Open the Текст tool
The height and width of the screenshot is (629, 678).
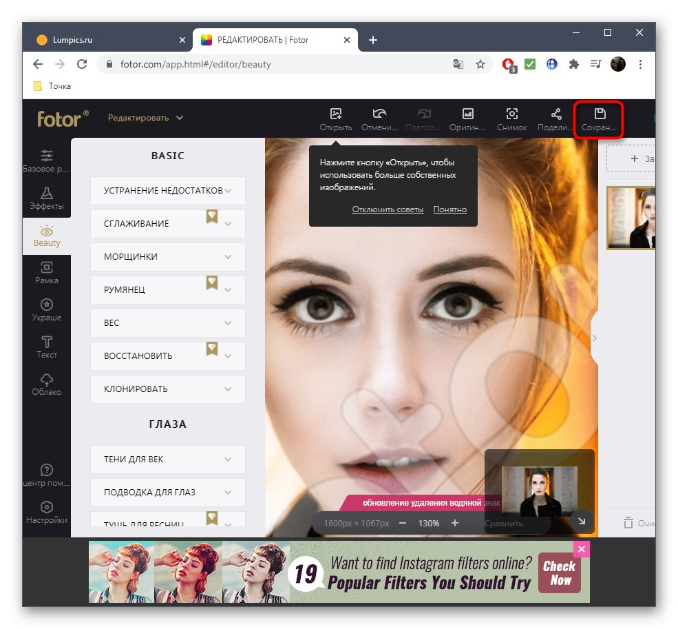point(46,347)
